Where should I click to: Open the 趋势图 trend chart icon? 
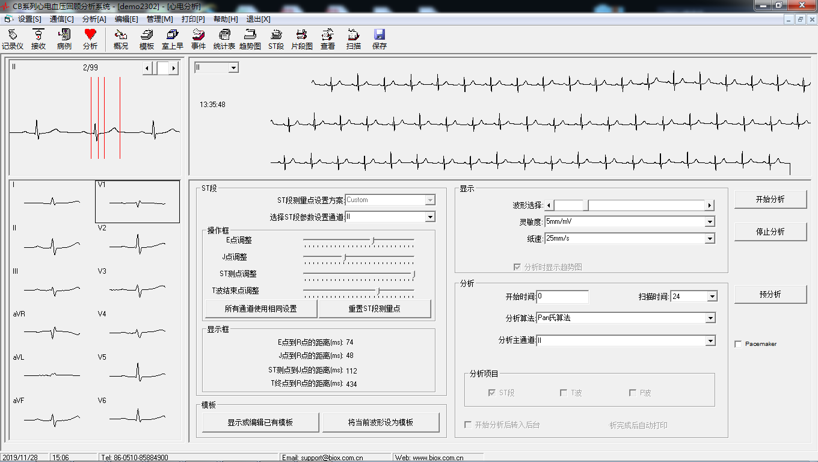pos(250,38)
